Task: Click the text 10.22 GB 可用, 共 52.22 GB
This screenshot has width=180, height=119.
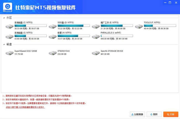Action: [70, 28]
